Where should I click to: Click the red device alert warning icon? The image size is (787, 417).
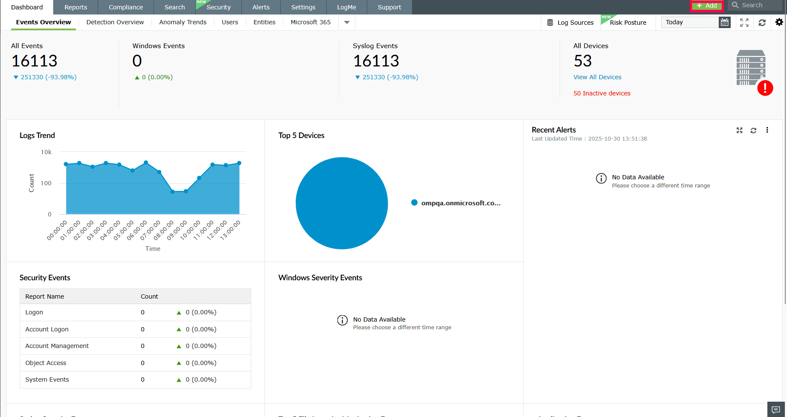tap(765, 88)
